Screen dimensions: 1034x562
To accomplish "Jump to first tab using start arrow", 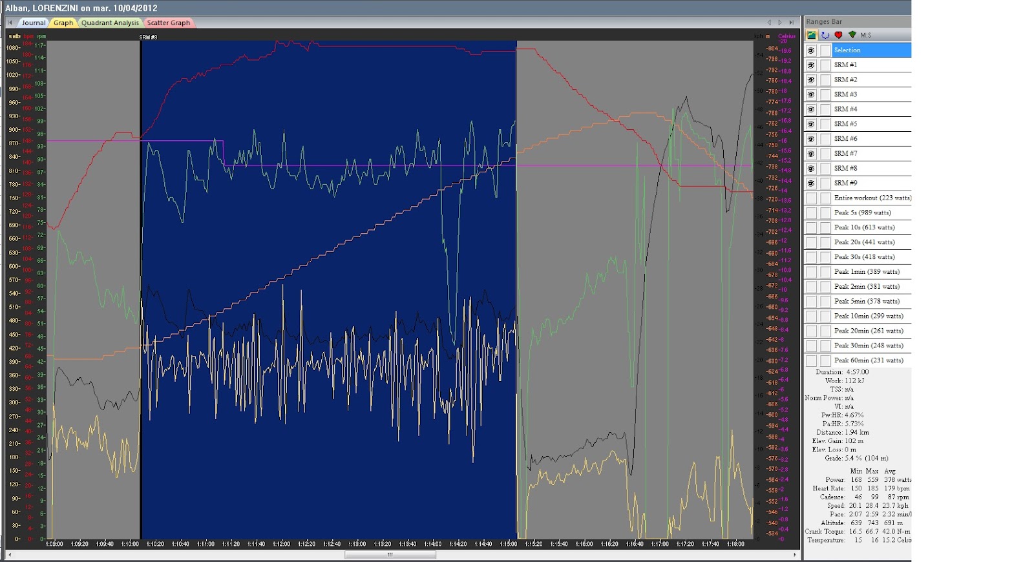I will [x=10, y=23].
